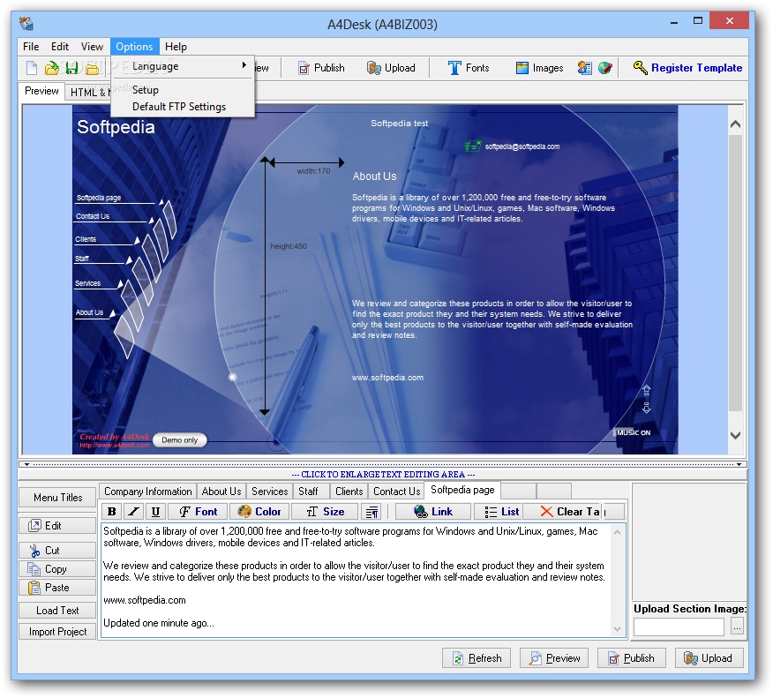Viewport: 773px width, 698px height.
Task: Select the Clients section tab
Action: tap(349, 492)
